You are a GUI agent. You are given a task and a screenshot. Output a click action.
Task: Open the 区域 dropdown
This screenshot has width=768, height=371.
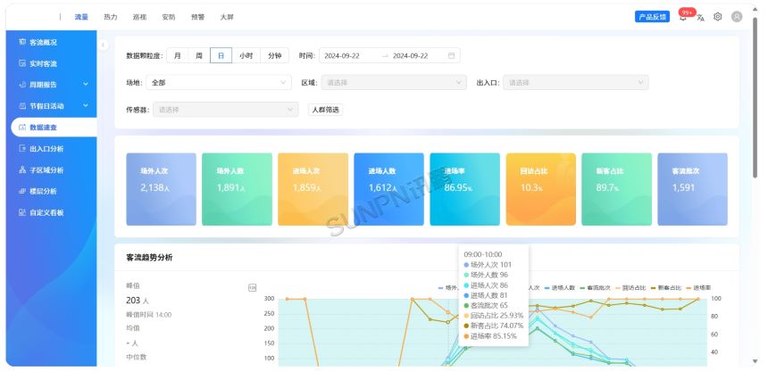394,83
